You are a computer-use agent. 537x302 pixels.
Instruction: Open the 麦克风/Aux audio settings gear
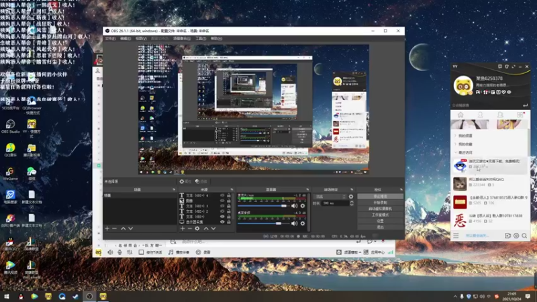coord(303,206)
